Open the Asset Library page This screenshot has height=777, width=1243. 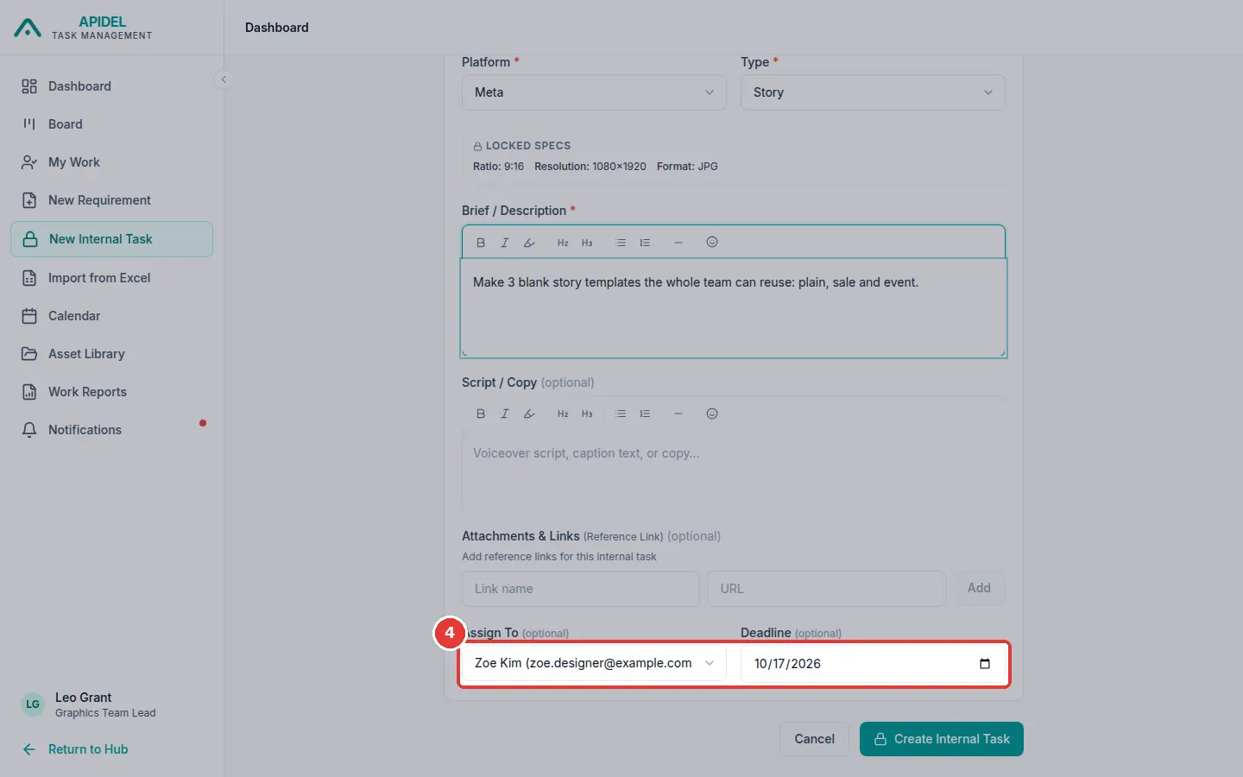111,354
